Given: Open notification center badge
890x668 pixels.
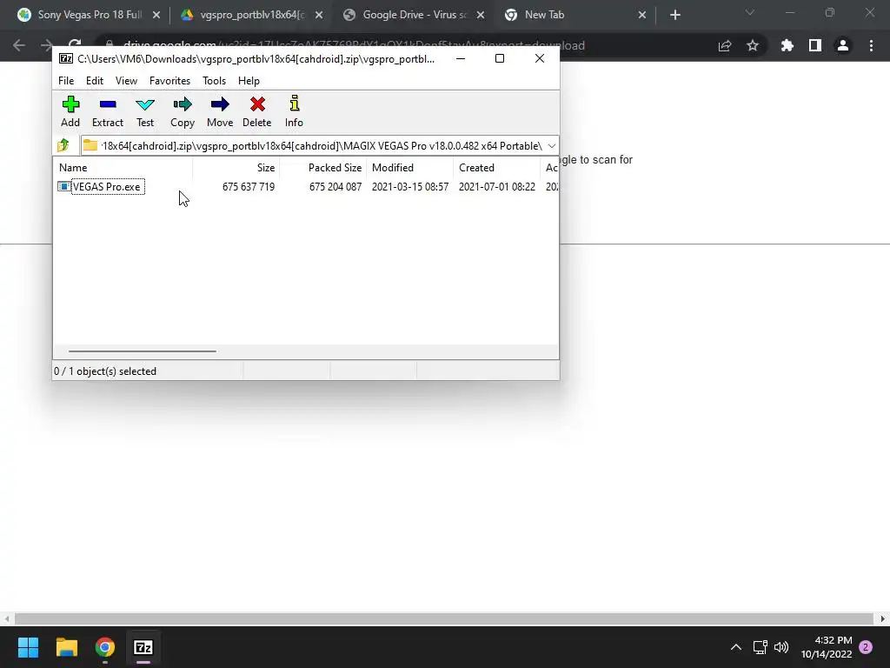Looking at the screenshot, I should click(866, 647).
